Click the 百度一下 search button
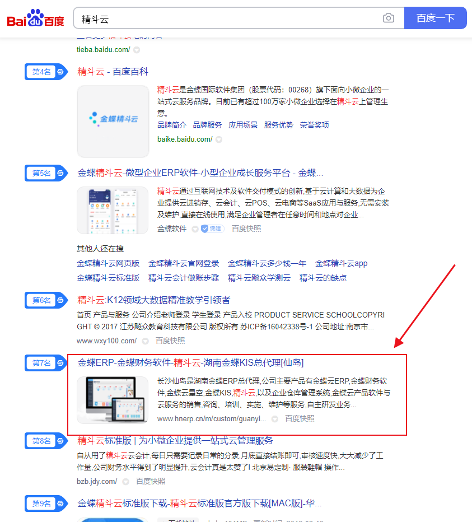Image resolution: width=472 pixels, height=522 pixels. pos(436,18)
